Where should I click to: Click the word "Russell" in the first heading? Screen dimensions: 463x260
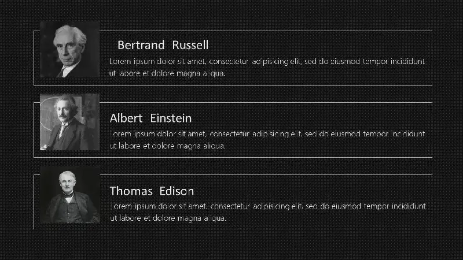(x=190, y=45)
